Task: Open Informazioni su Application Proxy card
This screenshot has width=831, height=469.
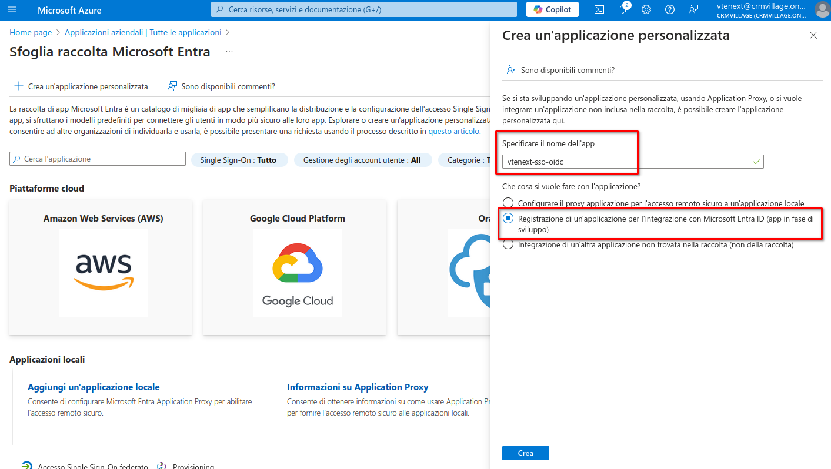Action: point(381,407)
